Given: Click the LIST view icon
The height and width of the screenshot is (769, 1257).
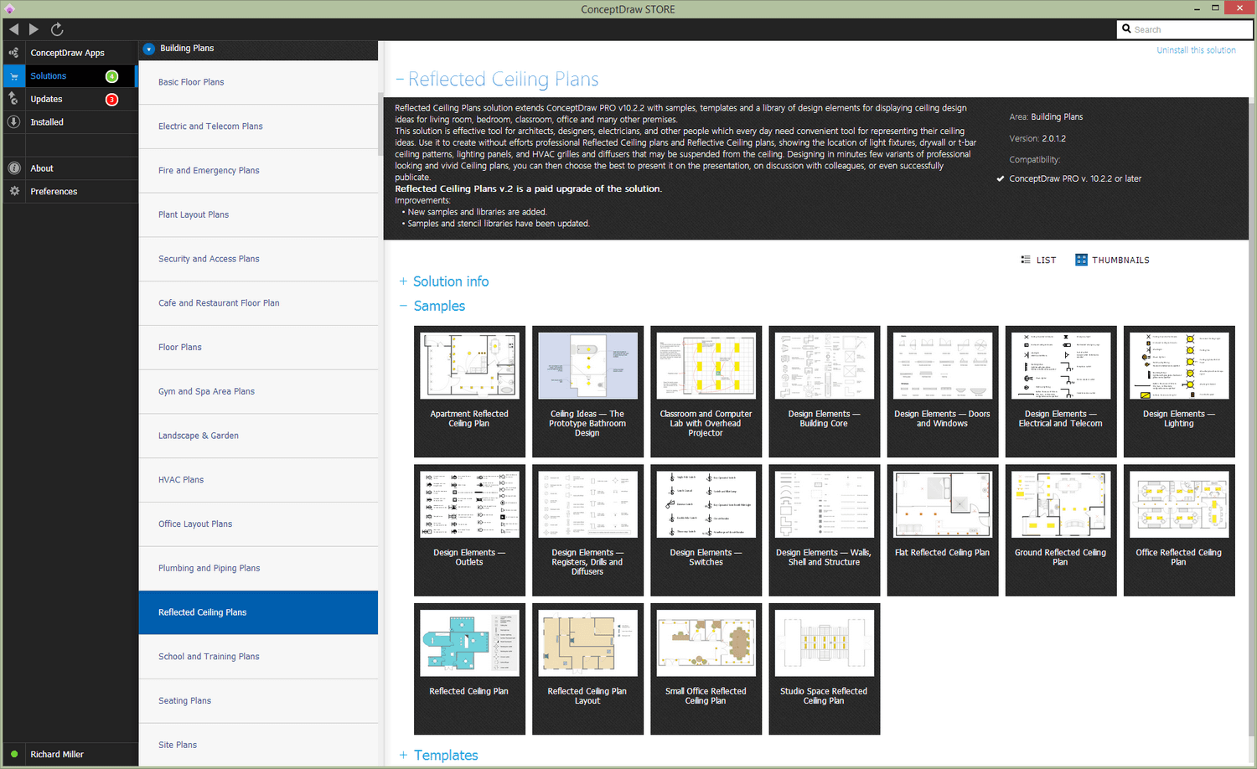Looking at the screenshot, I should pyautogui.click(x=1026, y=260).
